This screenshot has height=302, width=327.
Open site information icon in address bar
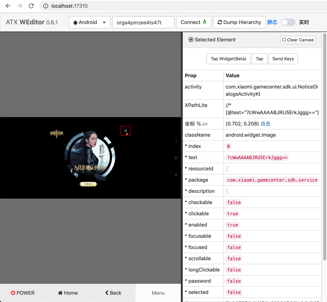tap(46, 6)
